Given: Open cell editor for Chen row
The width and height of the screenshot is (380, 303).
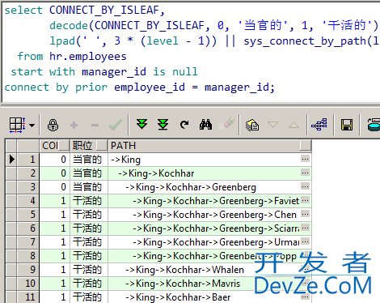Looking at the screenshot, I should (x=306, y=214).
